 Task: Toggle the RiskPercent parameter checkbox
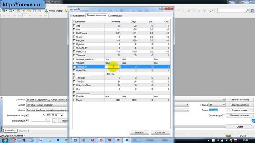point(74,33)
